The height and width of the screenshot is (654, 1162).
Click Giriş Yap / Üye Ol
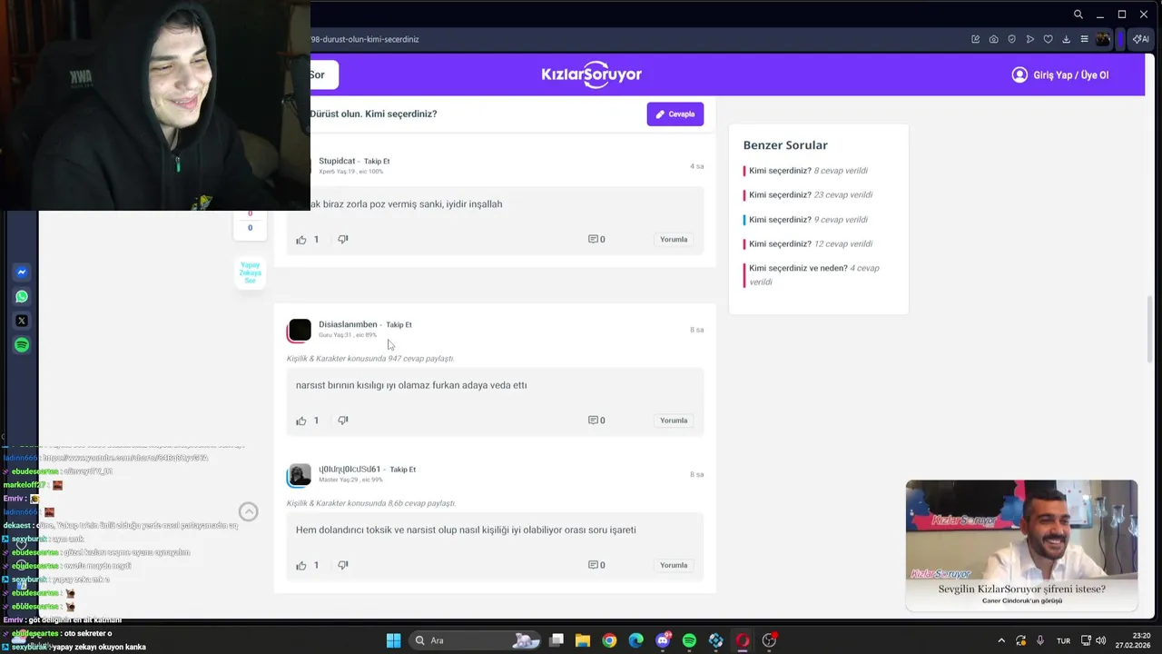(x=1060, y=75)
